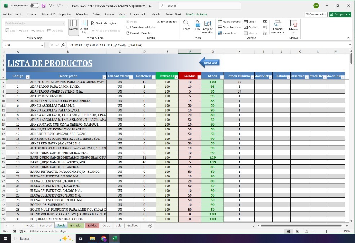Click the insert function fx icon

[x=63, y=45]
